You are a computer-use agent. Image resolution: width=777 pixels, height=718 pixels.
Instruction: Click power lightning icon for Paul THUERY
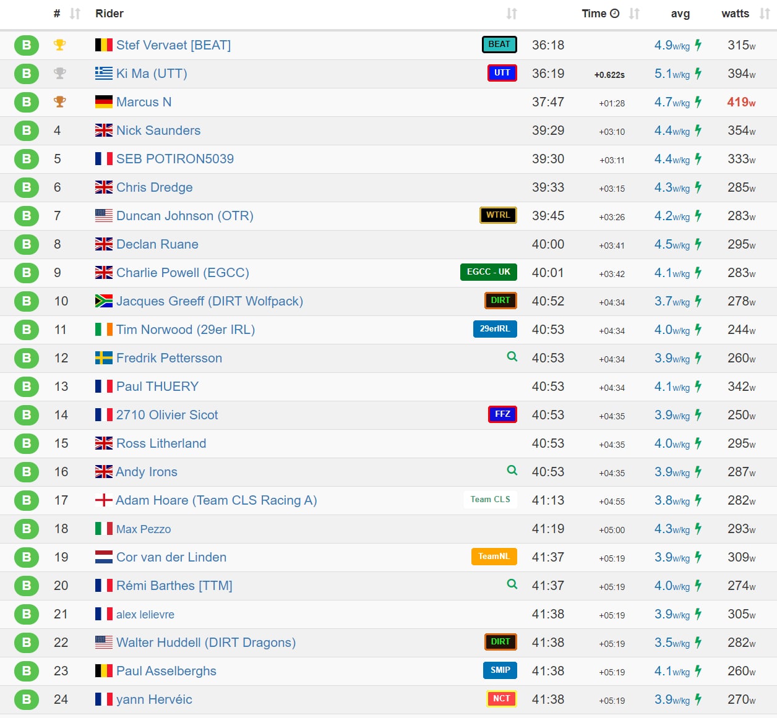pos(698,387)
